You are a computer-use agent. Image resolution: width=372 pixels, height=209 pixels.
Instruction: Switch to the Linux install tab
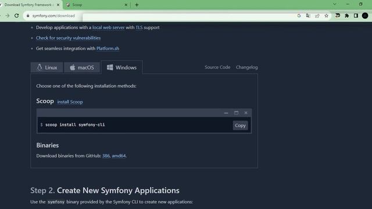pos(46,67)
